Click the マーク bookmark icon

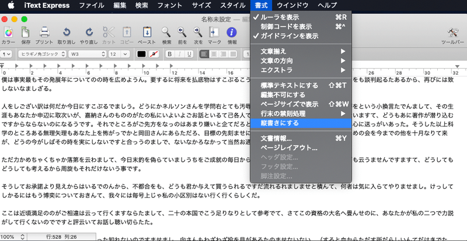[x=214, y=33]
